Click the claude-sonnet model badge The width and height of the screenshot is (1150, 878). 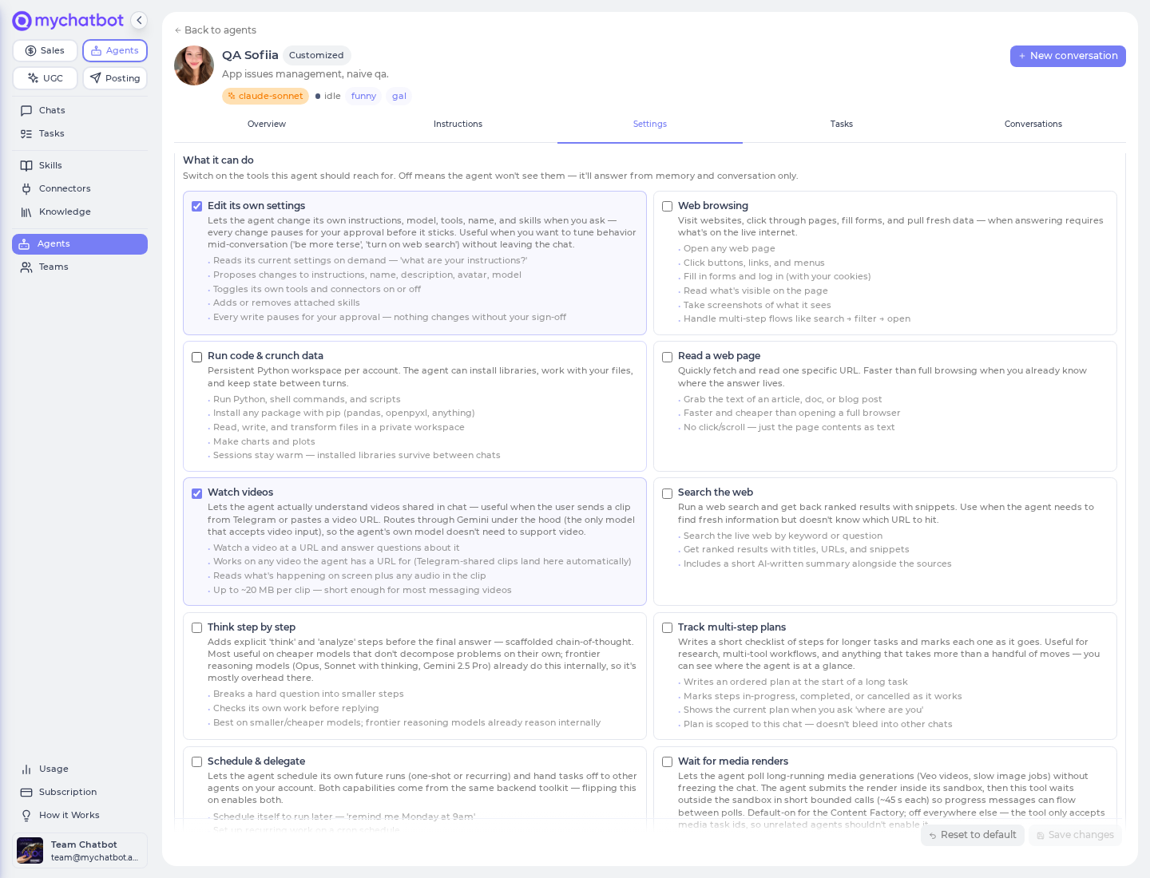[x=265, y=96]
